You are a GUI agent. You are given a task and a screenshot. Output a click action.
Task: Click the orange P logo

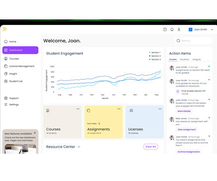4,29
